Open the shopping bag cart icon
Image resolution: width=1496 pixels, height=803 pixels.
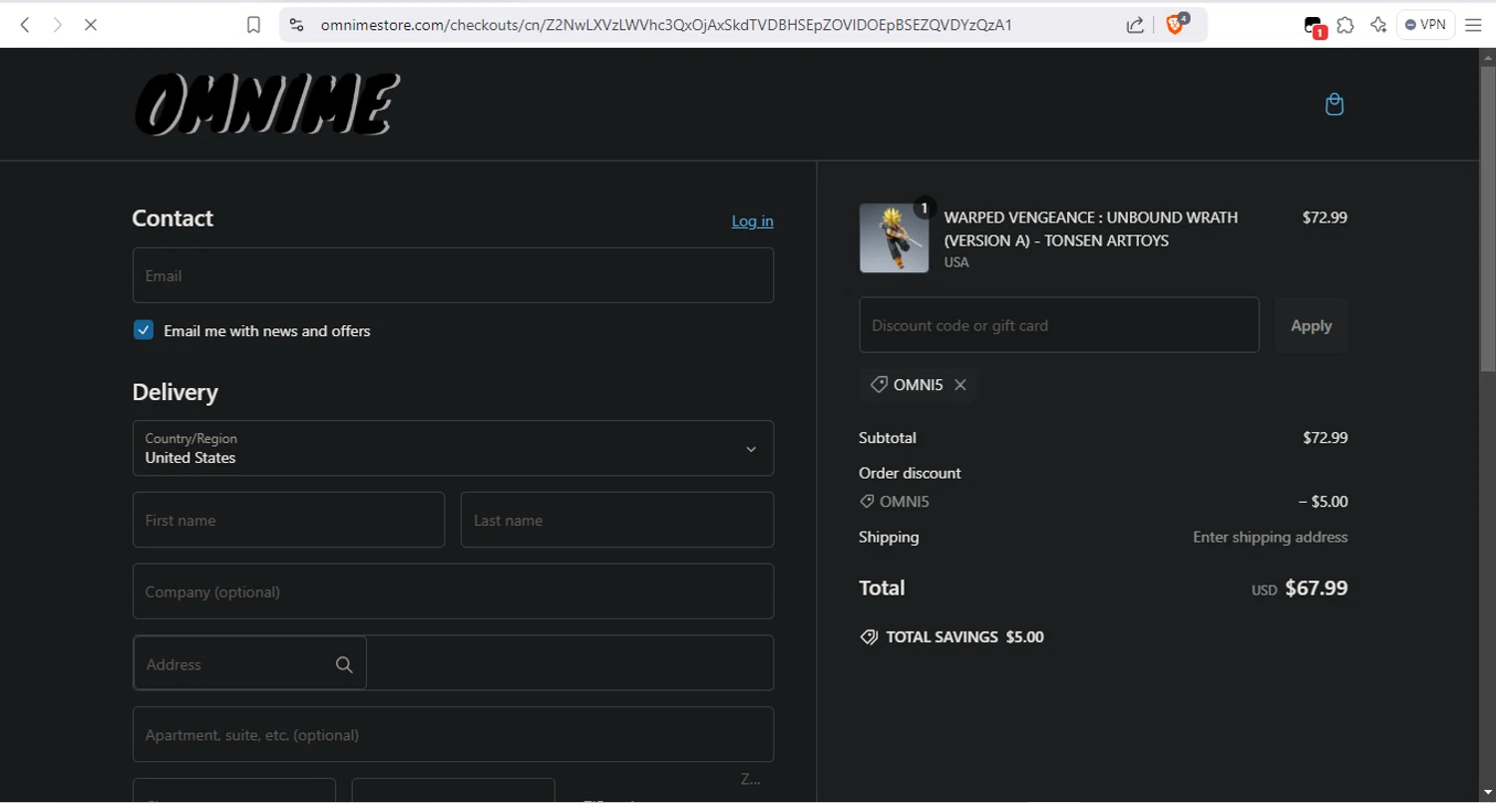(x=1334, y=105)
